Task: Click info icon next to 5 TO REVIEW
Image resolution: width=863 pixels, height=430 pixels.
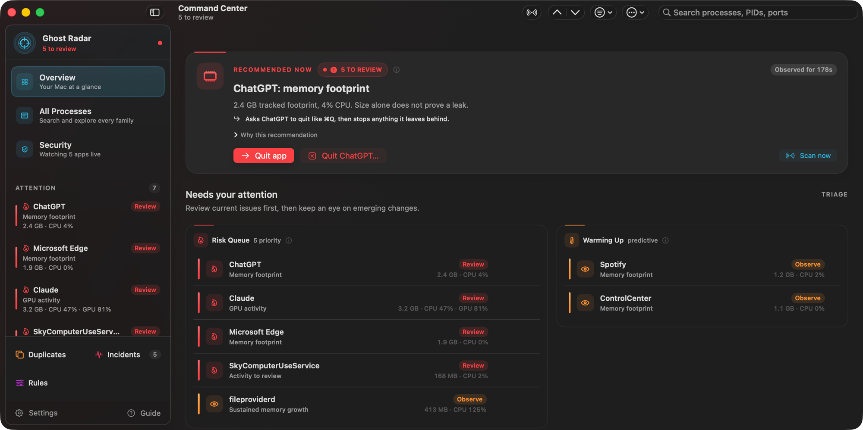Action: point(397,70)
